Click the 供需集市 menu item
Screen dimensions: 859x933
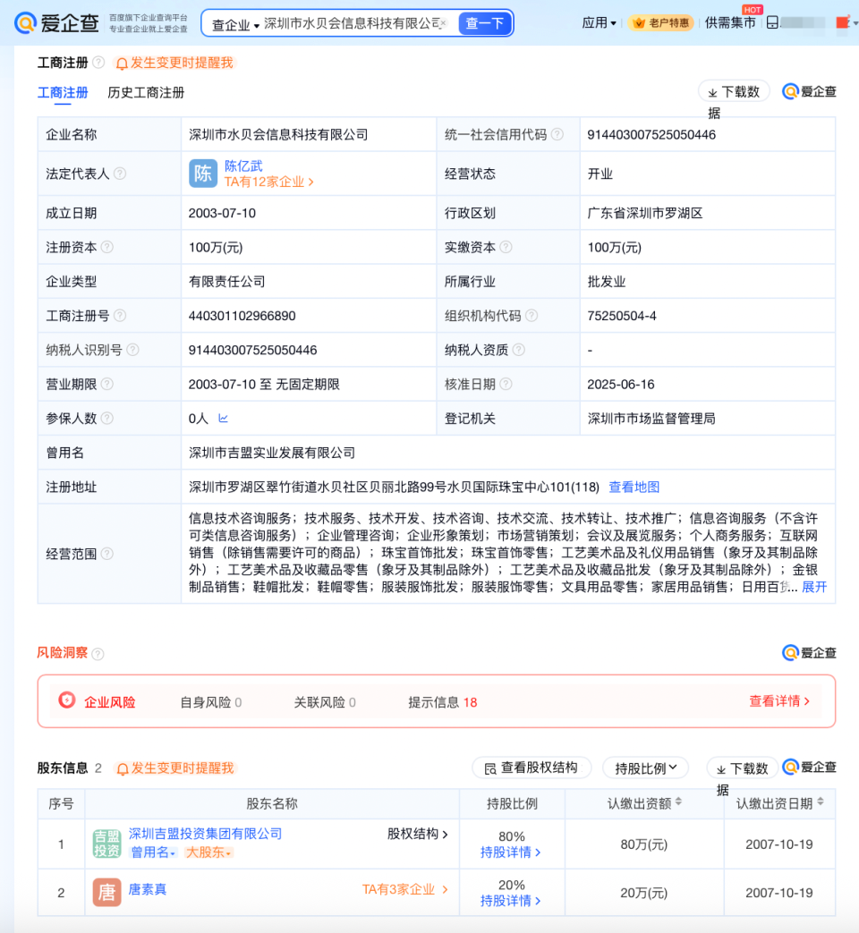(x=730, y=23)
